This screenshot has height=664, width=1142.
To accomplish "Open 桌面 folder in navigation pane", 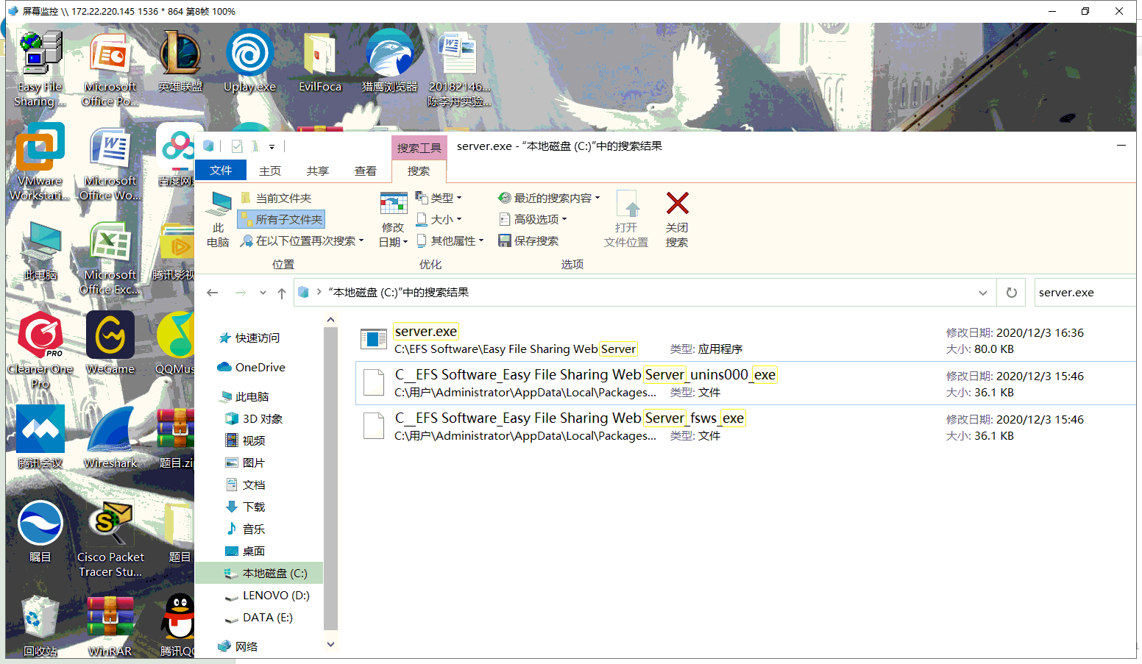I will point(245,551).
